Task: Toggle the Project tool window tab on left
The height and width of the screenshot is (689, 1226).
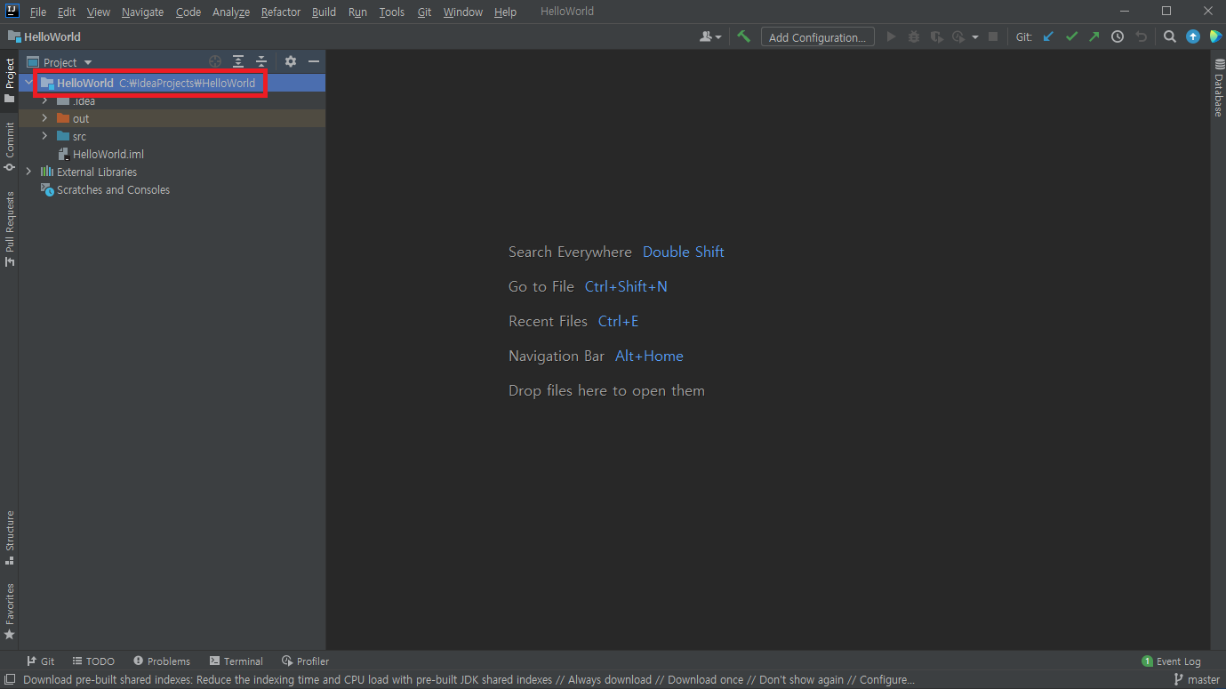Action: [x=9, y=80]
